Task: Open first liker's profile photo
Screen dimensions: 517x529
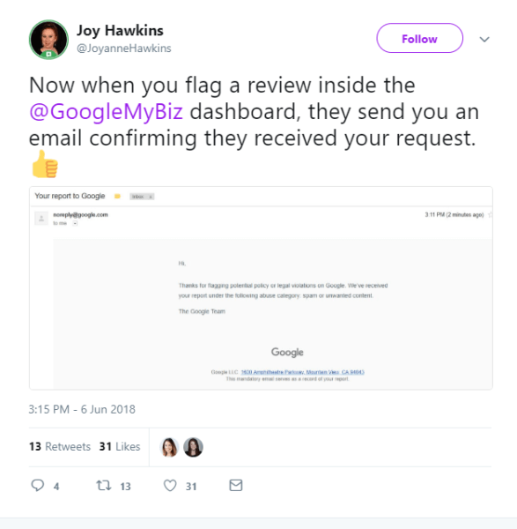Action: 169,447
